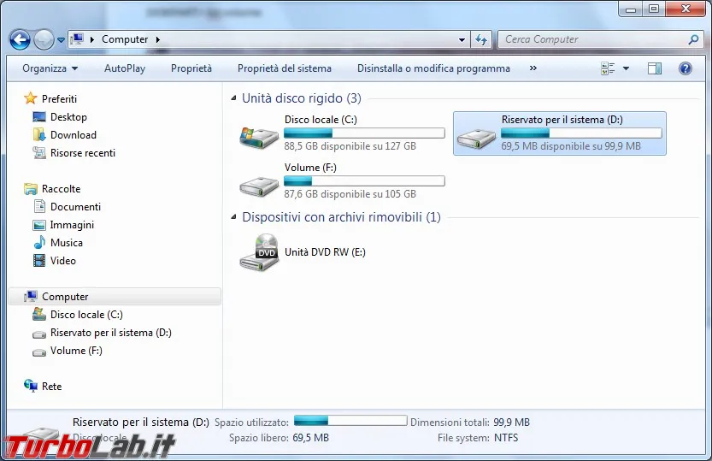Click the Raccolte library icon

(x=31, y=188)
